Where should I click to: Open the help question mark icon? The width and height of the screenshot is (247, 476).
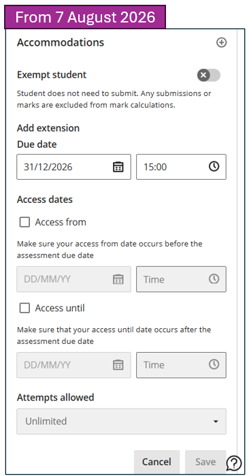(x=234, y=463)
